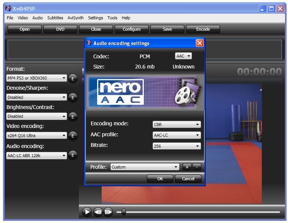The height and width of the screenshot is (223, 288).
Task: Click the Save toolbar button
Action: (167, 29)
